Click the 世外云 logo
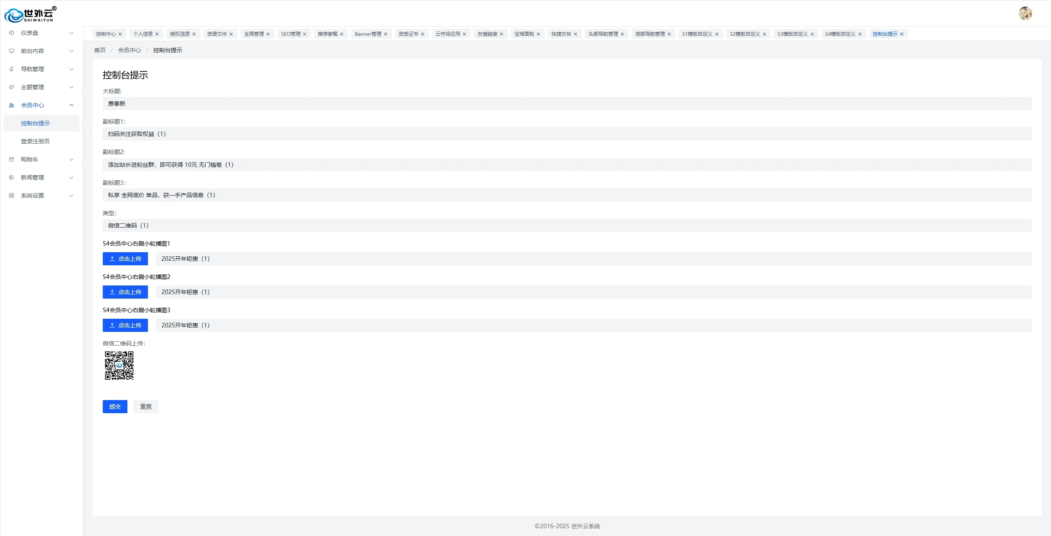 coord(30,15)
